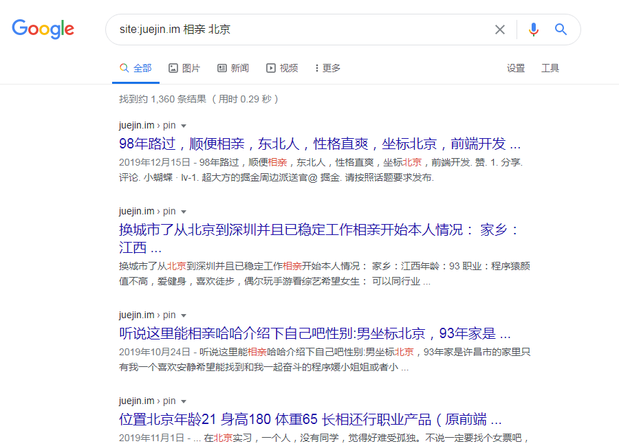Switch to the 视频 tab
Viewport: 619px width, 446px height.
pyautogui.click(x=282, y=68)
